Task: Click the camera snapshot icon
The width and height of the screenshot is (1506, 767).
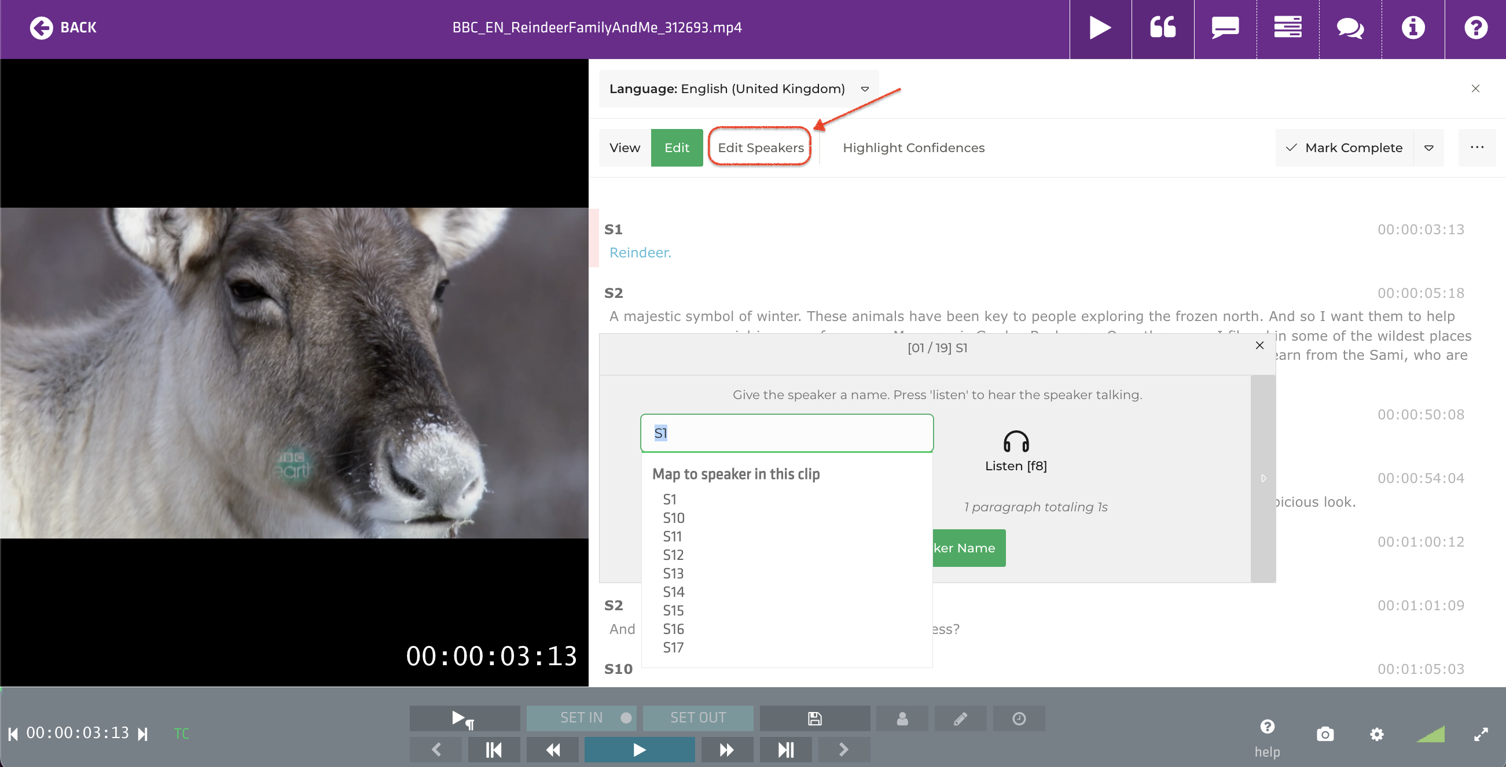Action: pos(1325,733)
